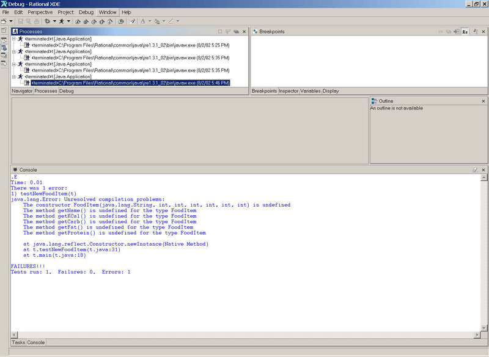Click the Print toolbar icon

point(37,21)
